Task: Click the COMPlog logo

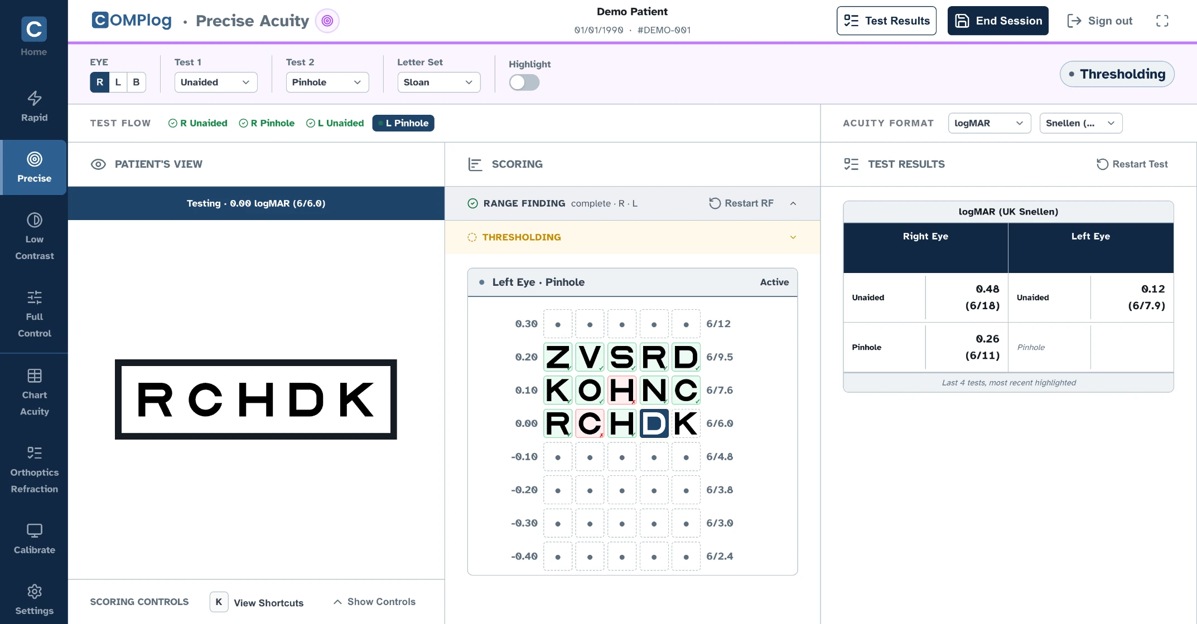Action: coord(132,21)
